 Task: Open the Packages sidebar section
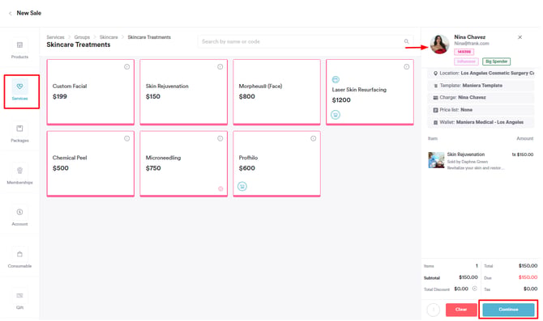pos(19,133)
